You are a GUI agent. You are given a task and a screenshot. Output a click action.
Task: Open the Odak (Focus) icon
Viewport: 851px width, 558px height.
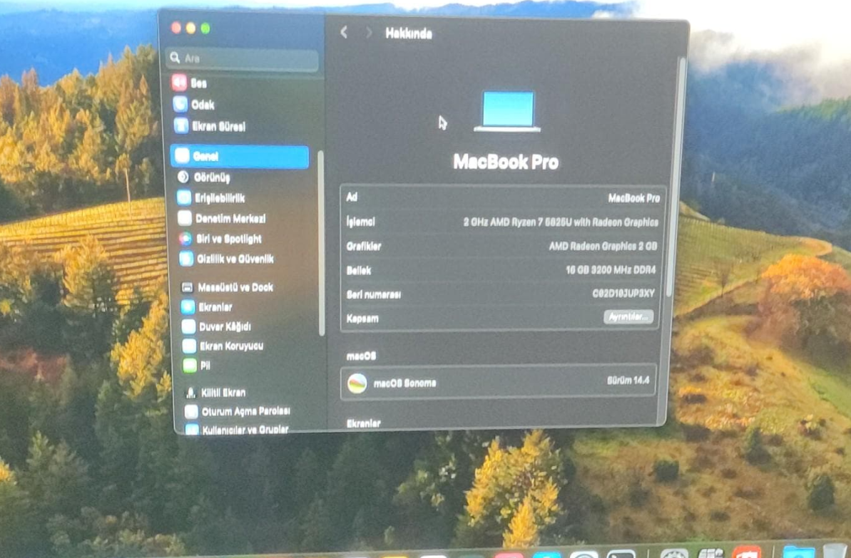coord(180,104)
